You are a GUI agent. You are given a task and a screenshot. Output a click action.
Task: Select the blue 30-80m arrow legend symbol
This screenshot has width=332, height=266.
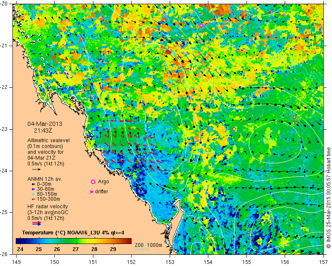pyautogui.click(x=33, y=189)
